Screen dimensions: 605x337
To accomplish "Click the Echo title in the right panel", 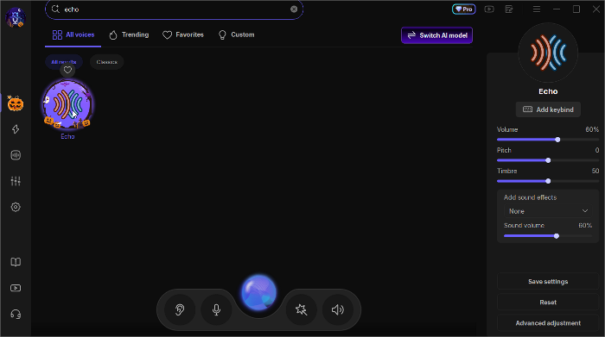I will click(x=548, y=91).
